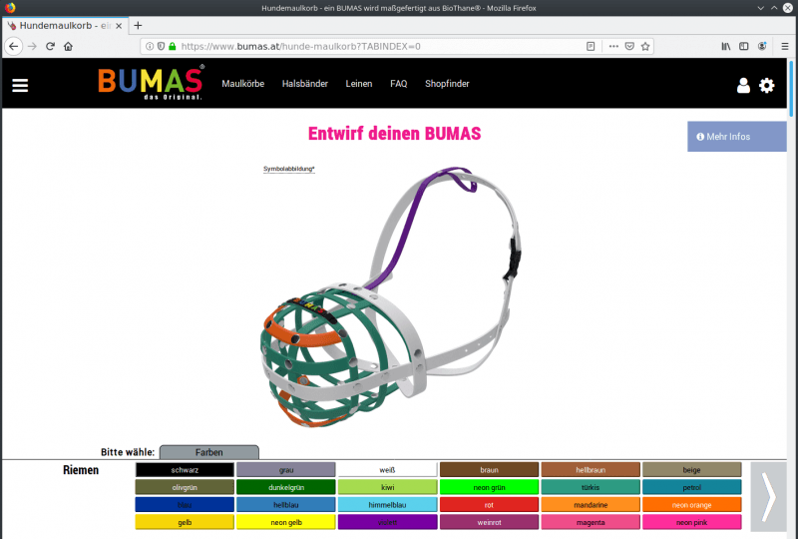Open a new tab with the plus button

click(138, 26)
